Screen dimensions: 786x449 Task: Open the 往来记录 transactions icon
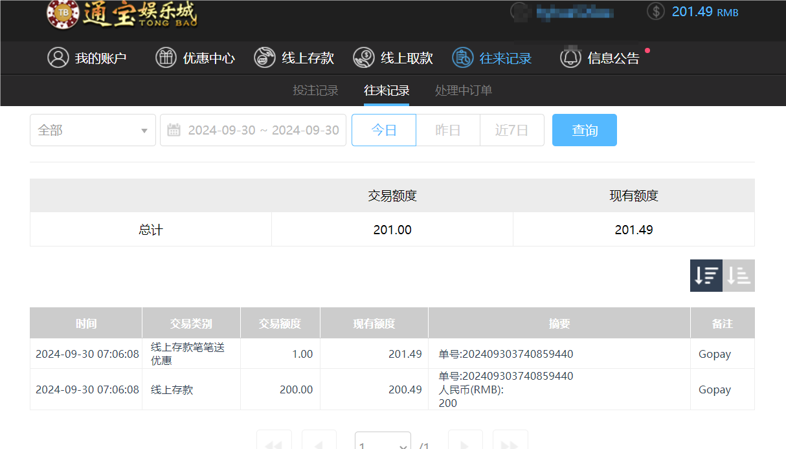(463, 58)
